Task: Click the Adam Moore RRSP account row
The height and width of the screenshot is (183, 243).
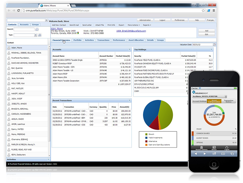Action: [92, 74]
